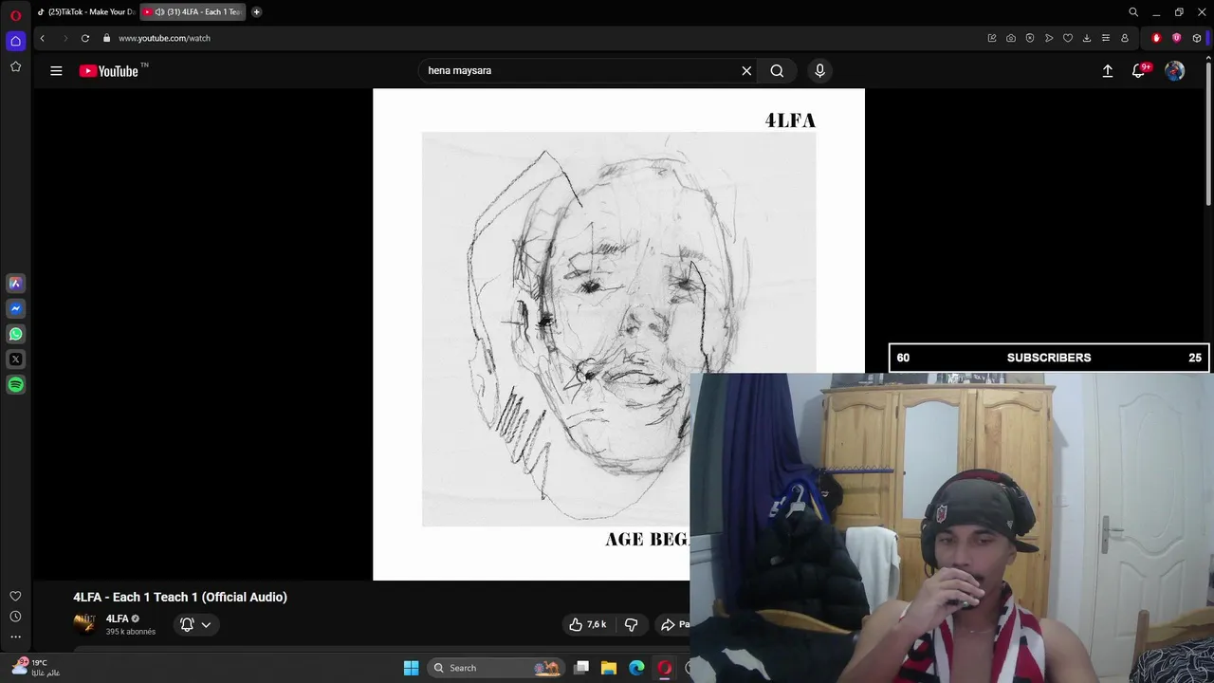
Task: Open File Explorer from taskbar
Action: [x=609, y=668]
